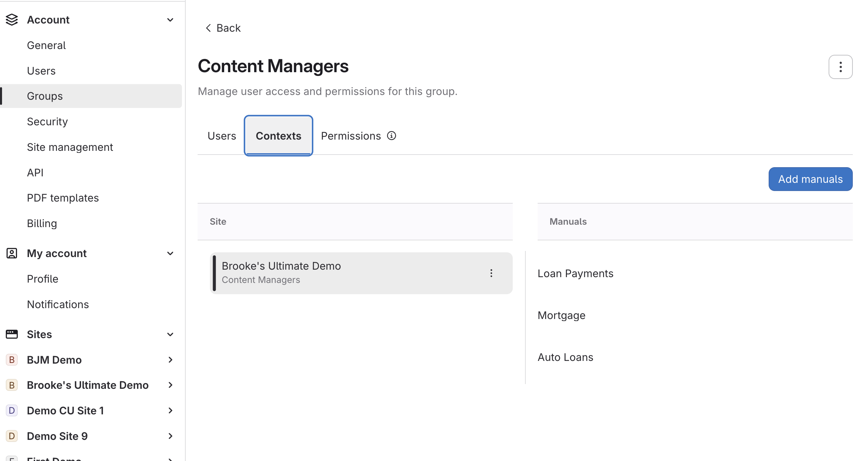Expand the Demo Site 9 chevron
The width and height of the screenshot is (862, 461).
[170, 436]
